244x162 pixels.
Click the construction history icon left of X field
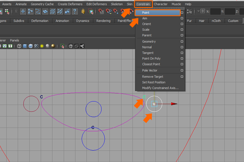pyautogui.click(x=190, y=11)
